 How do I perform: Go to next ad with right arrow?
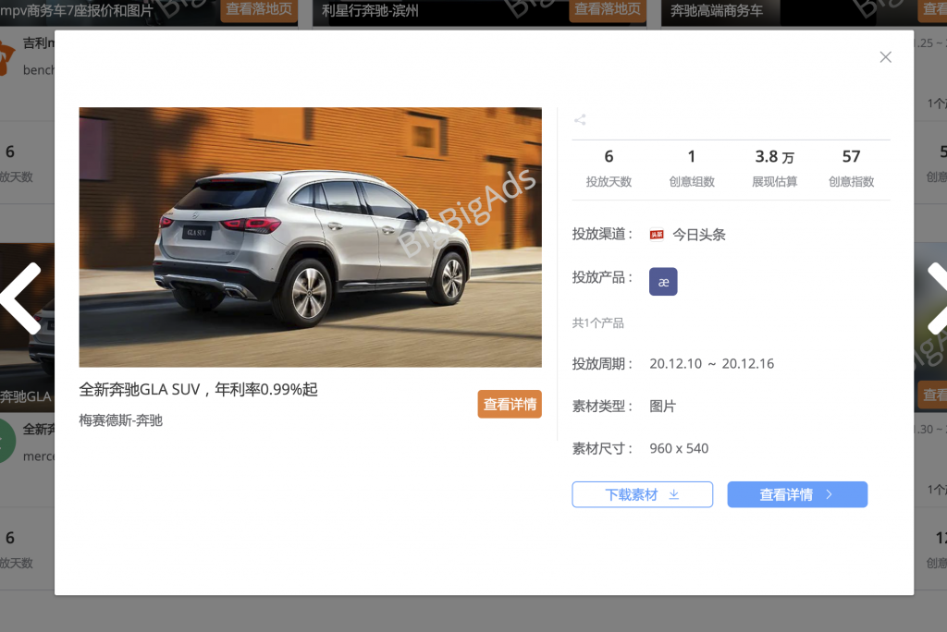point(937,298)
